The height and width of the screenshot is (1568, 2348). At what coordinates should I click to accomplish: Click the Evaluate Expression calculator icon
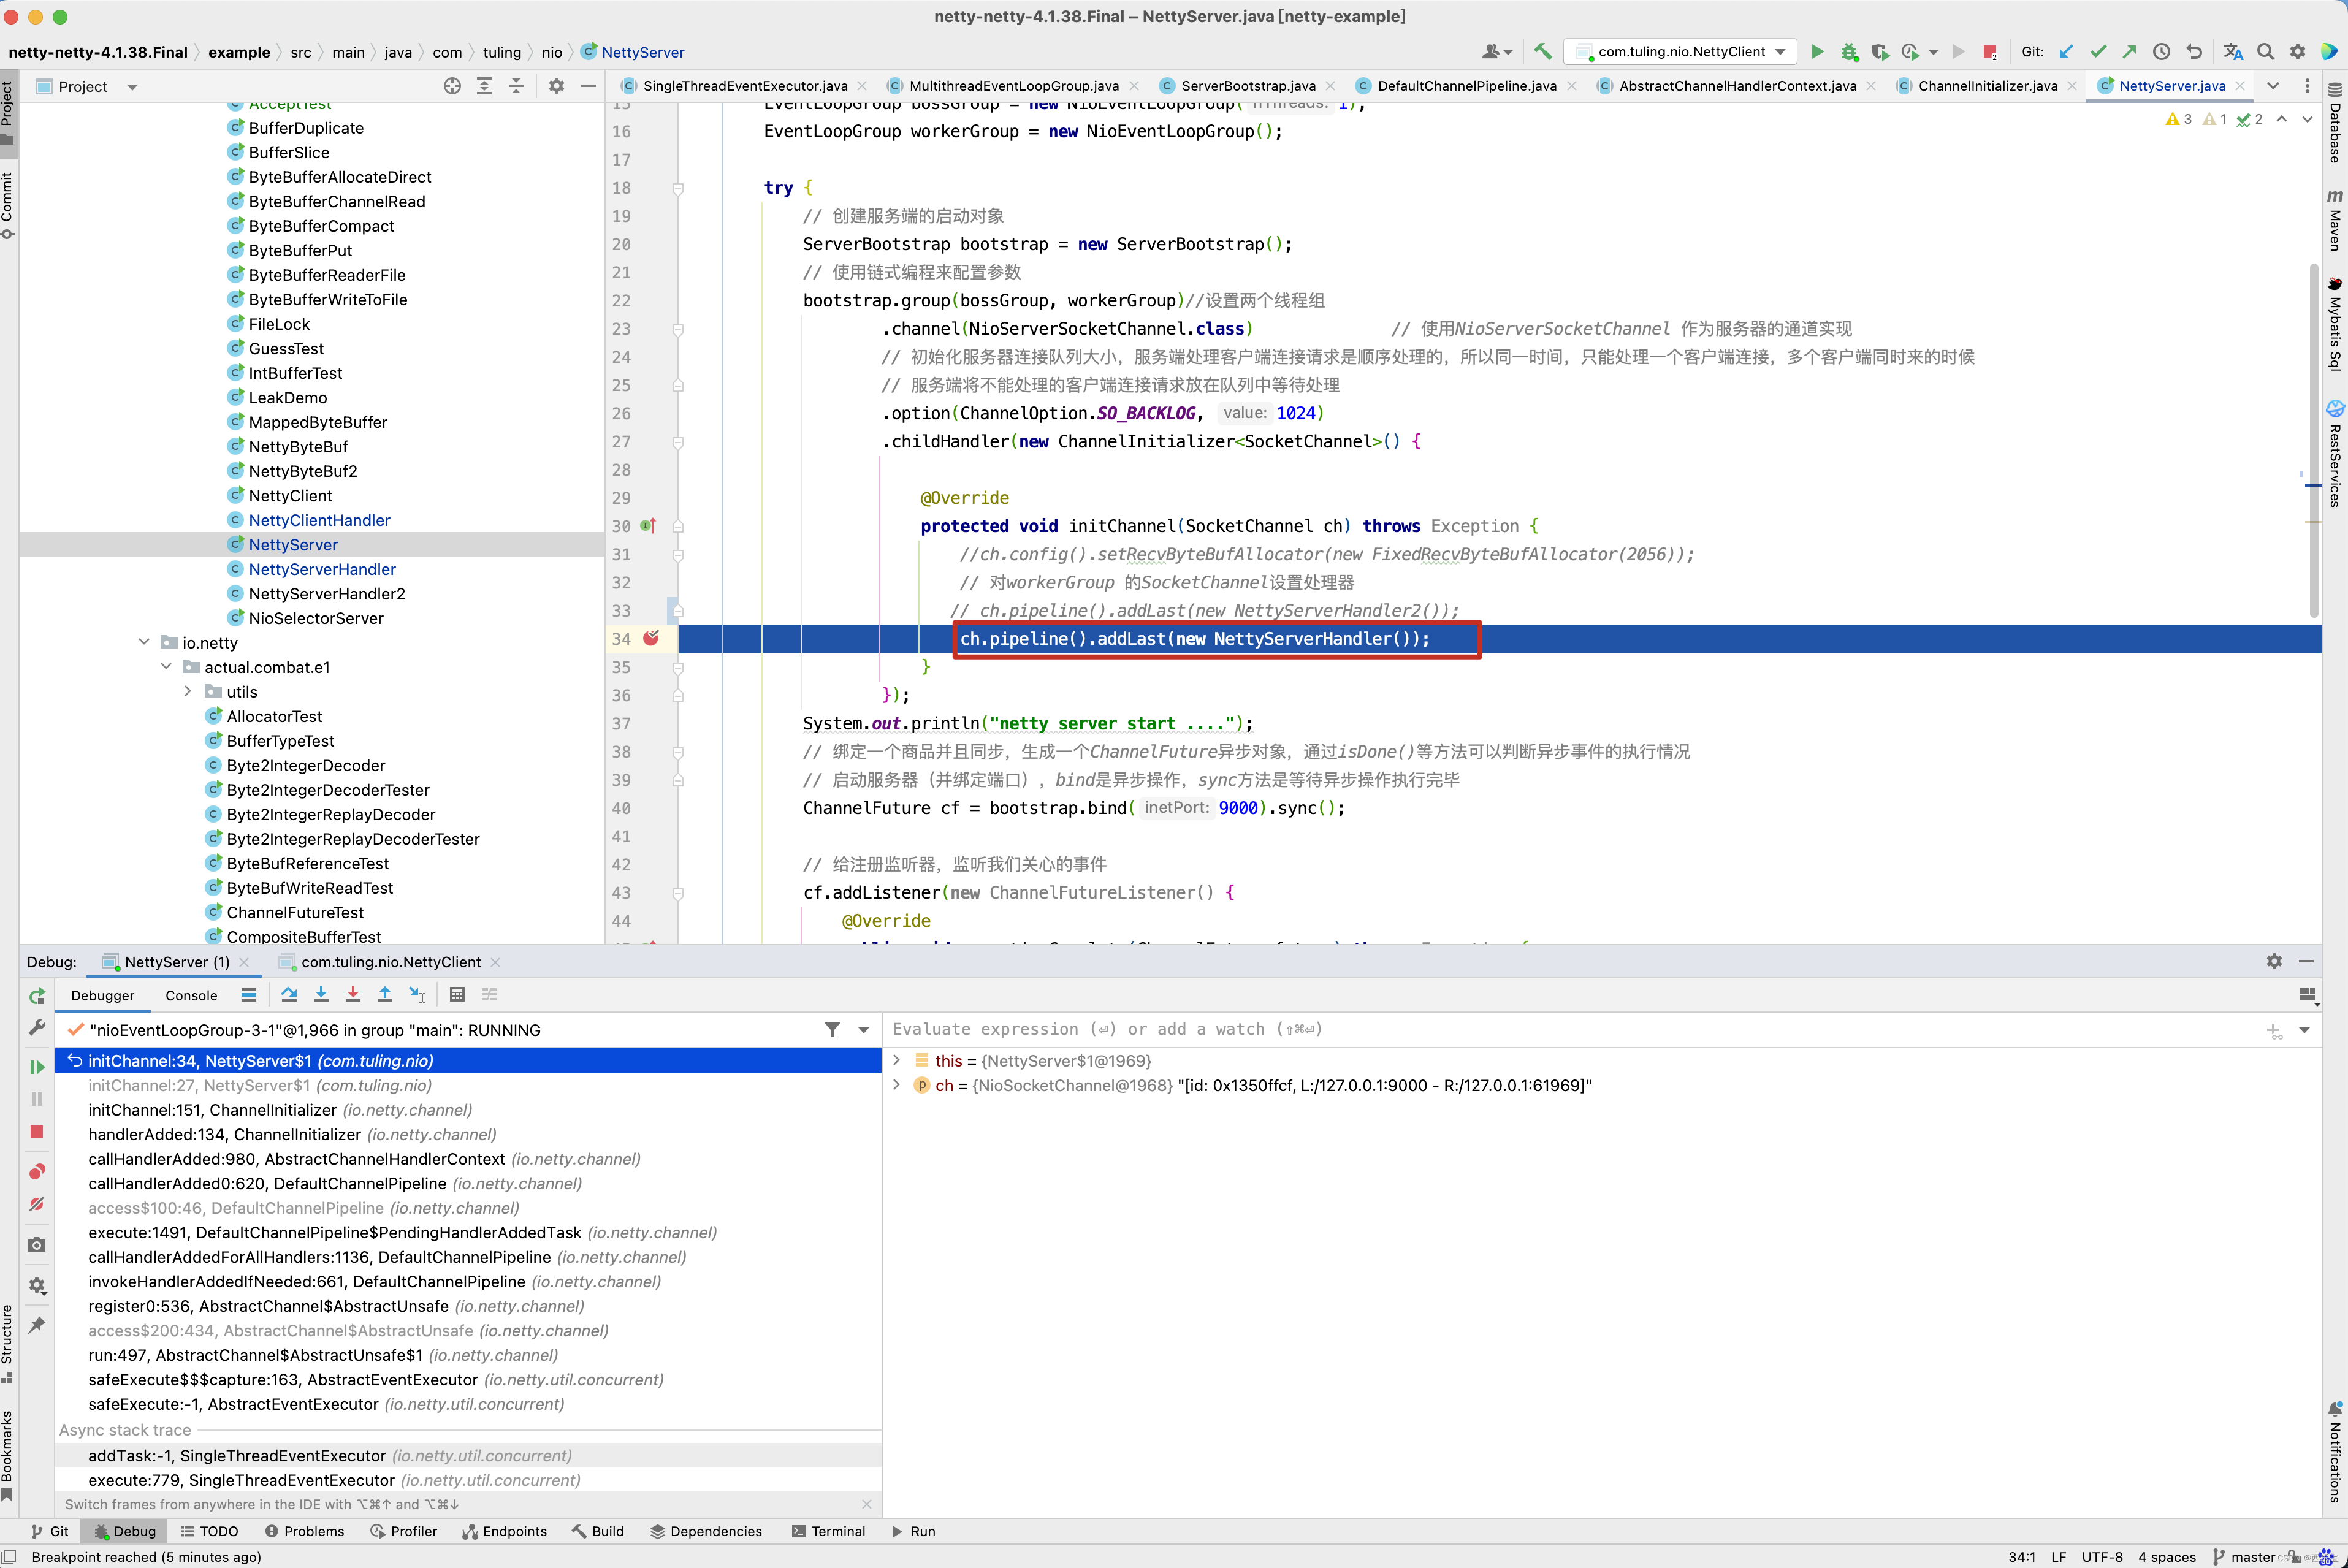457,994
